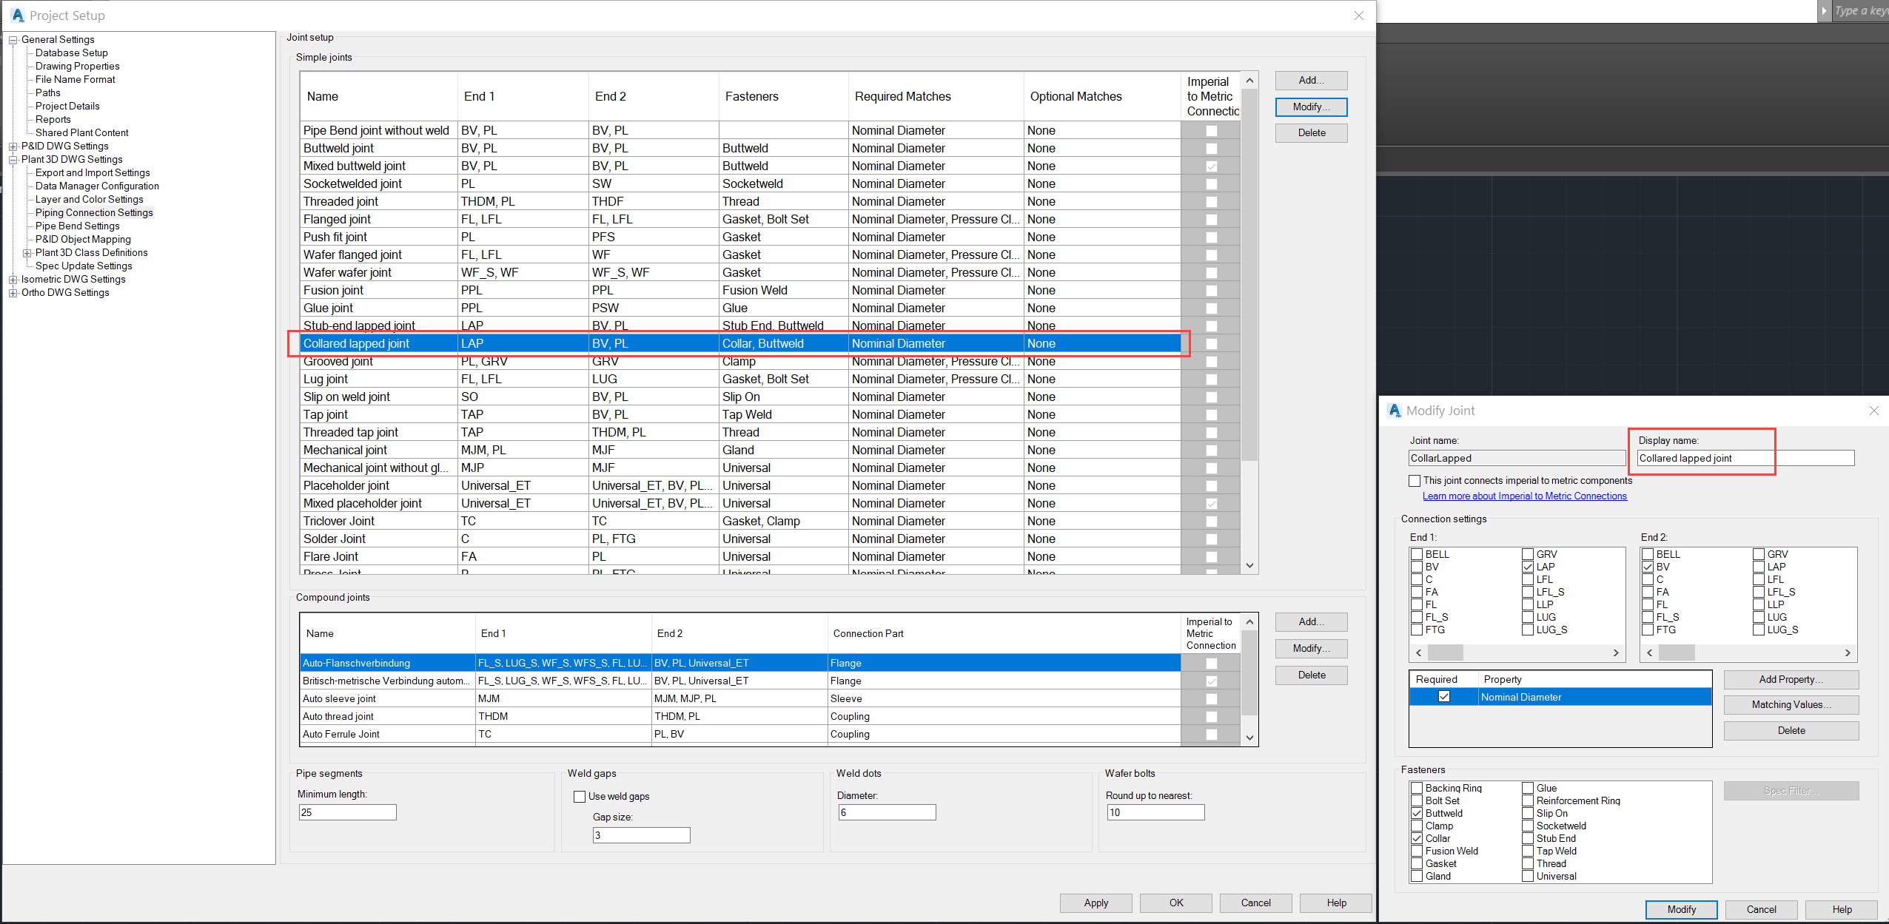1889x924 pixels.
Task: Enable Use weld gaps checkbox
Action: point(580,797)
